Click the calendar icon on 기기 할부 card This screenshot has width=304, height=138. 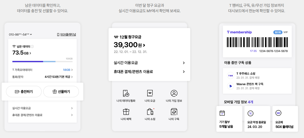pos(222,113)
